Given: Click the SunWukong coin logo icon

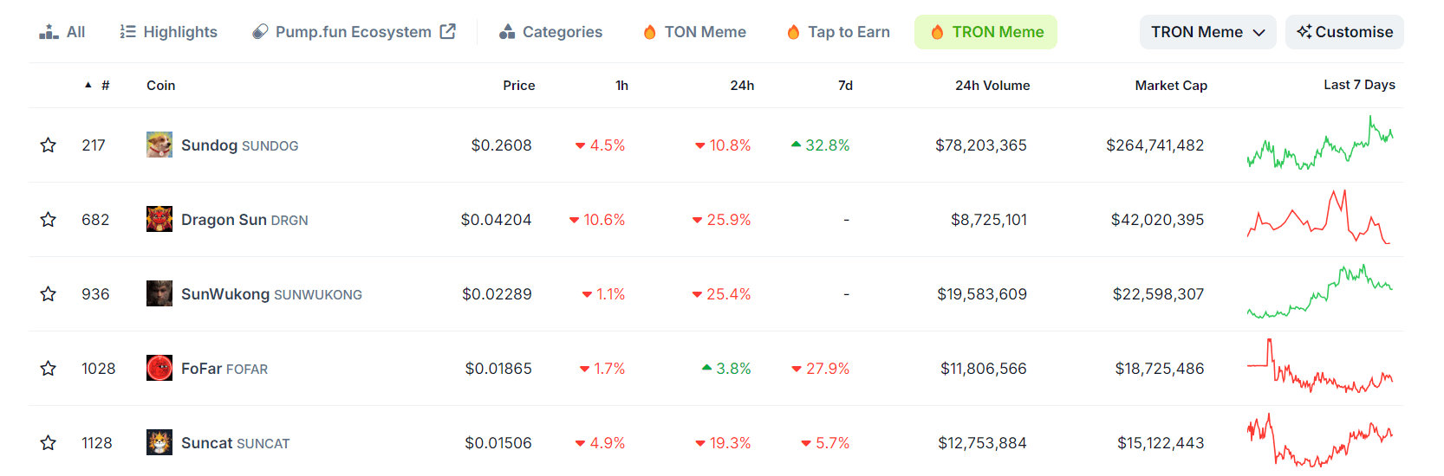Looking at the screenshot, I should [159, 293].
